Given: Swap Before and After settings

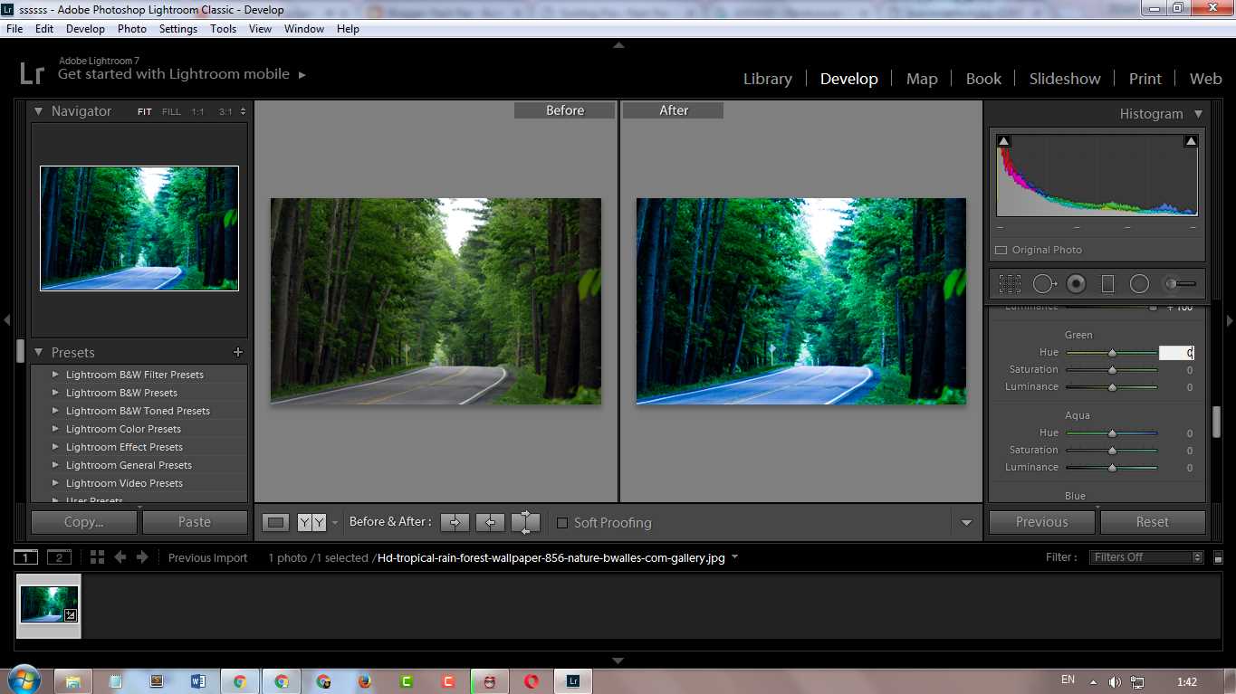Looking at the screenshot, I should coord(525,522).
